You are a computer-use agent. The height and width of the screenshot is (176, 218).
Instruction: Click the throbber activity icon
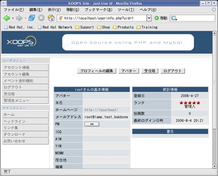[x=214, y=10]
